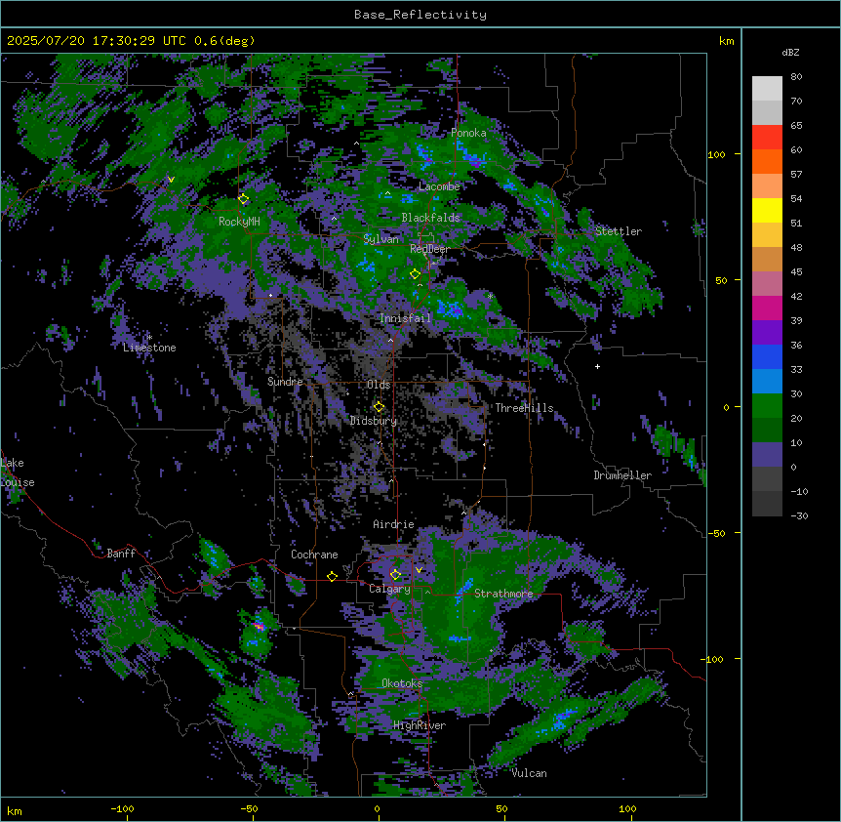
Task: Click the Innisfail city label
Action: pyautogui.click(x=405, y=318)
